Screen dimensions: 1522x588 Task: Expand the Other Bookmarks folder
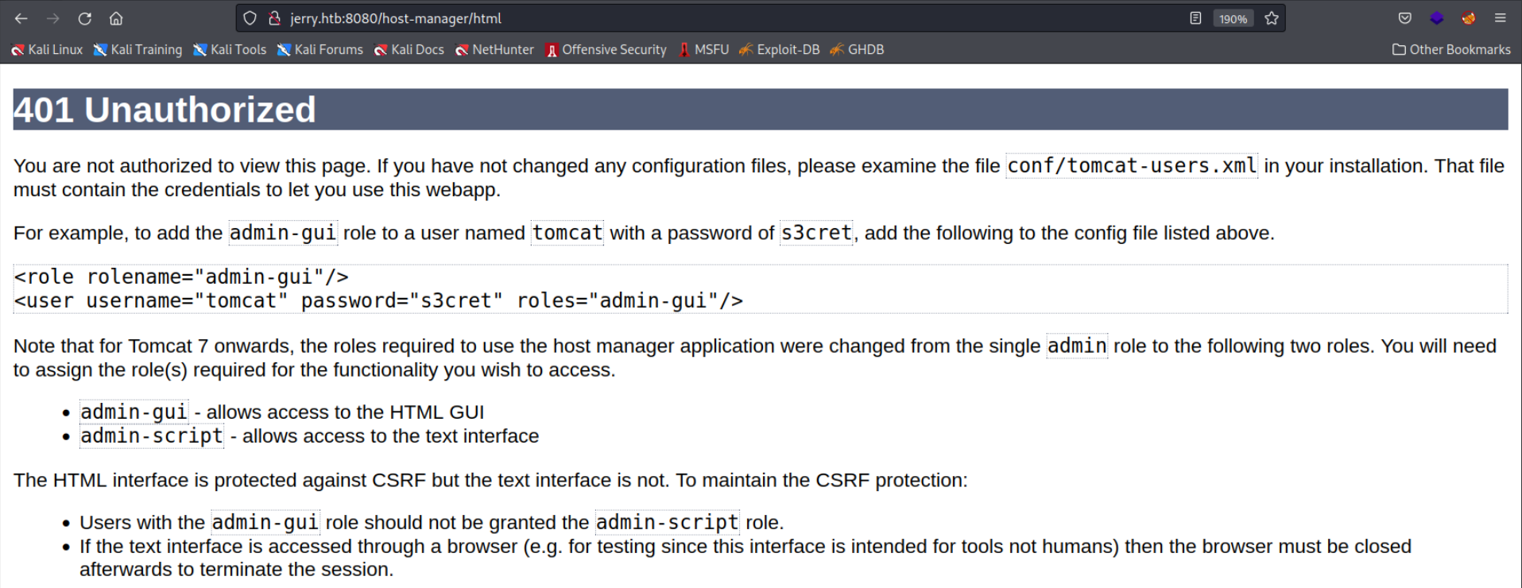[1451, 49]
